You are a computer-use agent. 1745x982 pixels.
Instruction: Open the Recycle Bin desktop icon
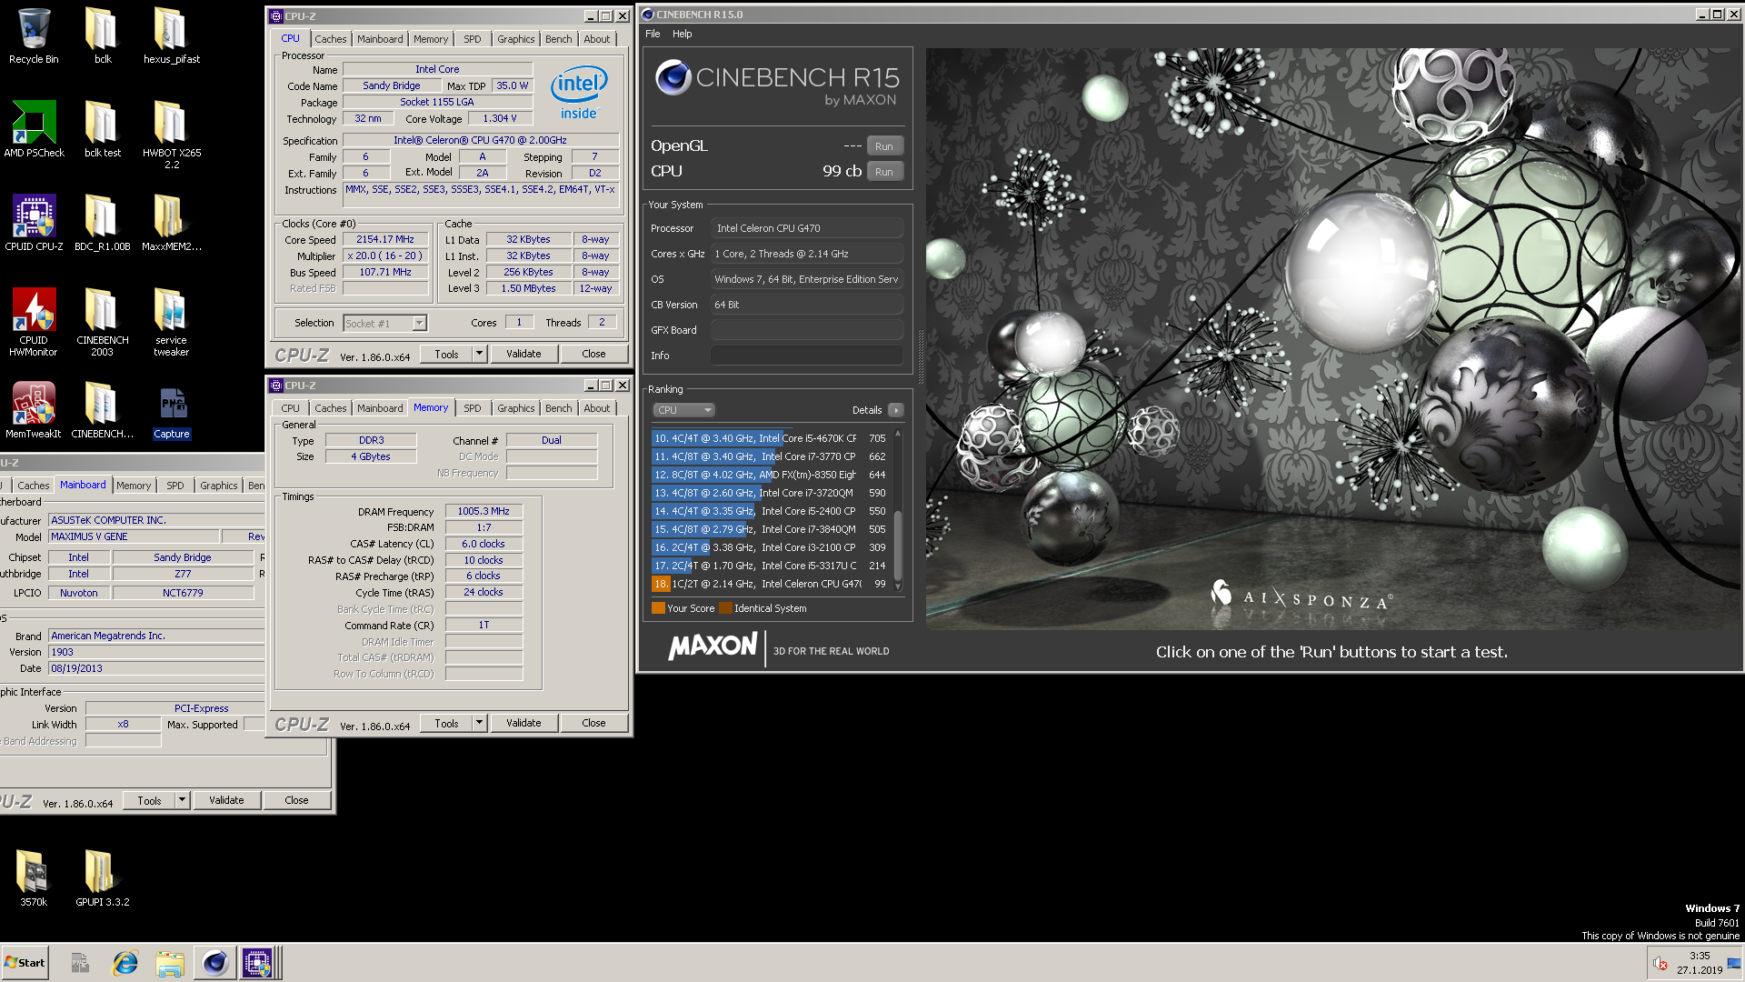click(34, 36)
